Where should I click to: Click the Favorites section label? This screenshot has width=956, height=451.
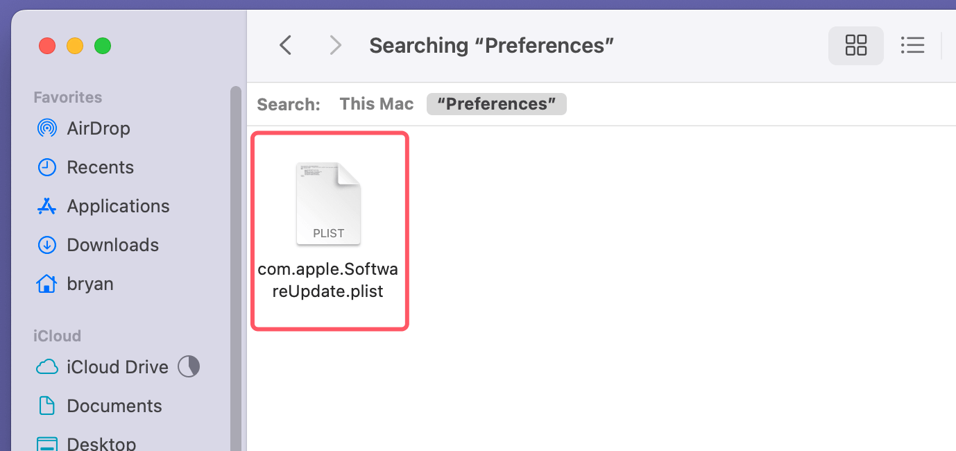pos(67,96)
